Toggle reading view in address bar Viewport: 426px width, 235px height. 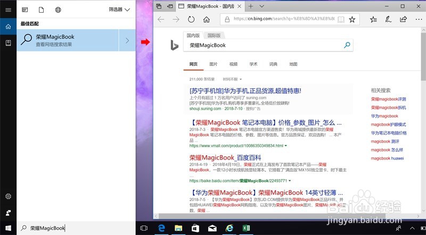tap(341, 19)
